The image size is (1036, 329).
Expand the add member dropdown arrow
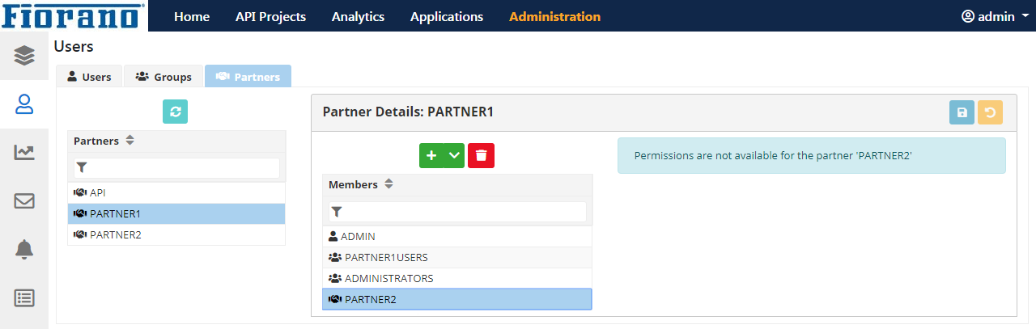click(x=454, y=155)
